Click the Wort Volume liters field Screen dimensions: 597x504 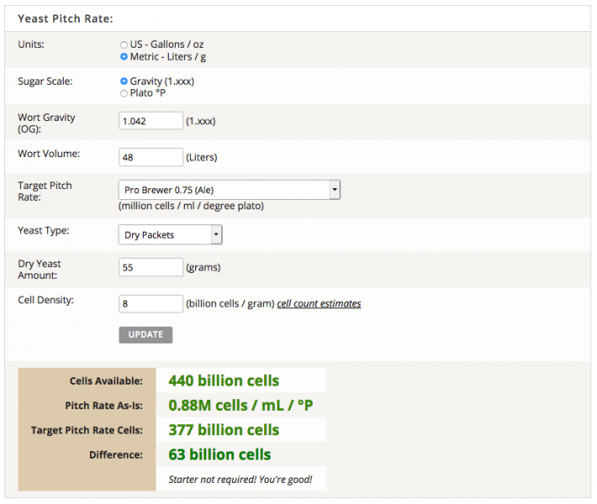pyautogui.click(x=151, y=157)
